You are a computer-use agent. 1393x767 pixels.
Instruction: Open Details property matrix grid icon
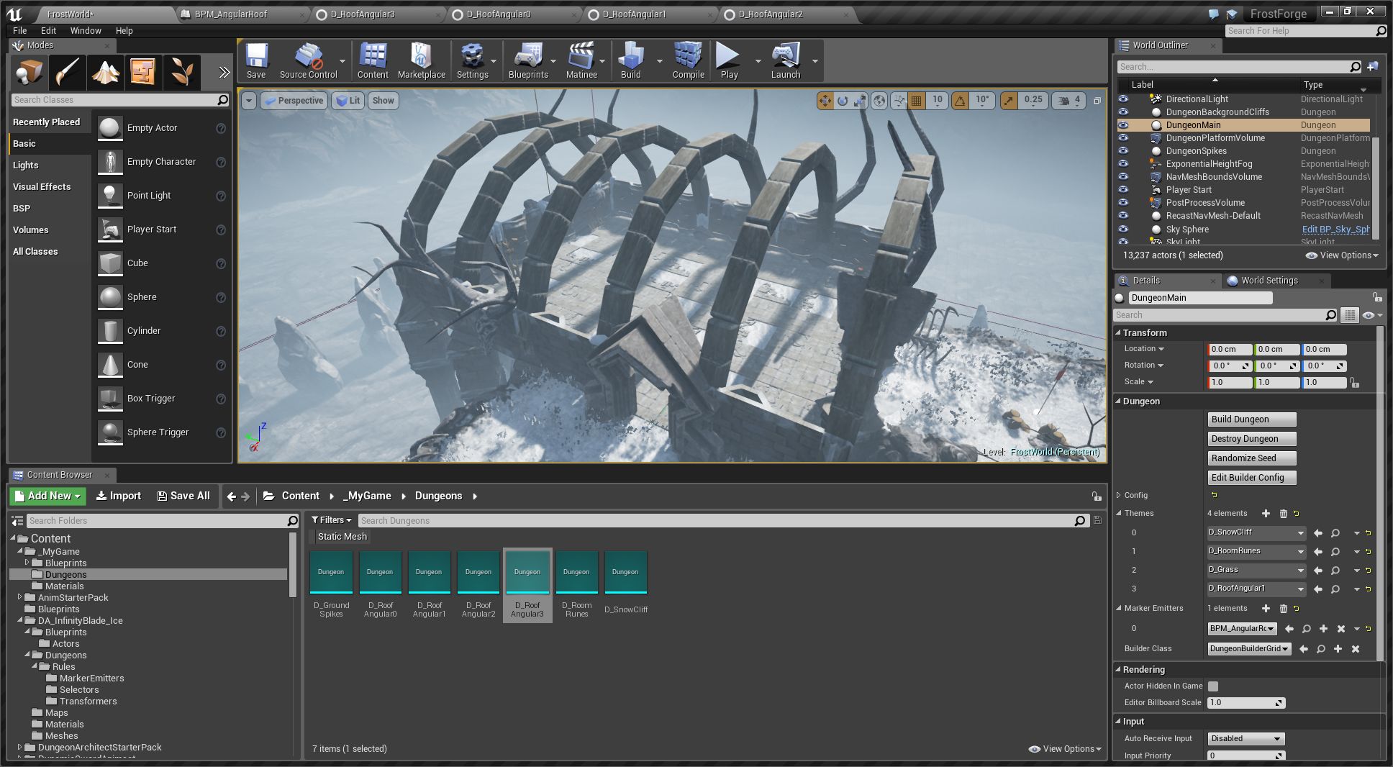[x=1350, y=315]
